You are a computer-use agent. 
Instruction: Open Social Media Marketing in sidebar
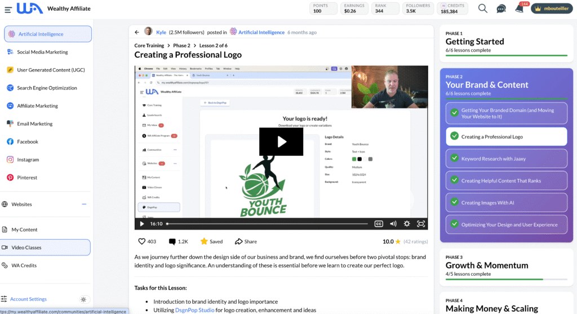[x=42, y=52]
